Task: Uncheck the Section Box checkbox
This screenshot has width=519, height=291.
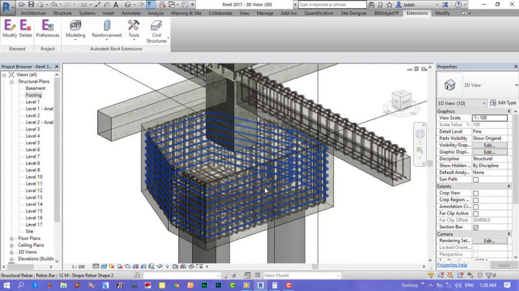Action: point(476,228)
